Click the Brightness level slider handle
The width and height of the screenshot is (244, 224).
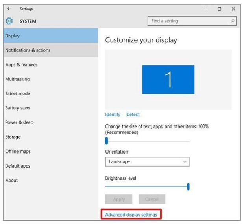(x=188, y=187)
